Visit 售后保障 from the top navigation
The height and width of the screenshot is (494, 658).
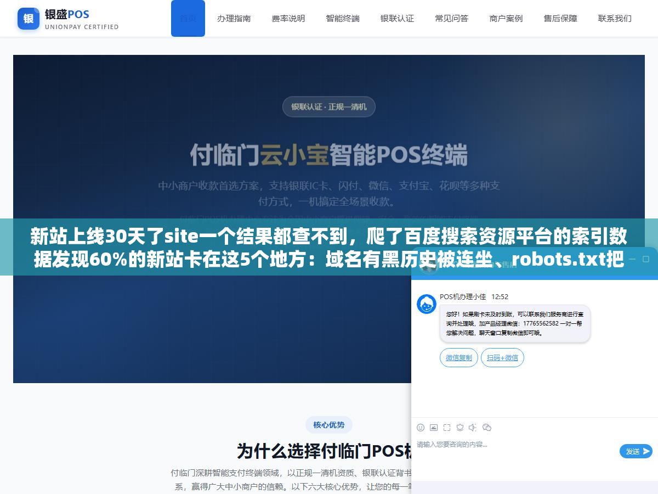click(560, 18)
